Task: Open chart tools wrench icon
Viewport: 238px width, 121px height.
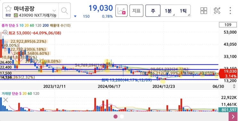Action: point(217,11)
